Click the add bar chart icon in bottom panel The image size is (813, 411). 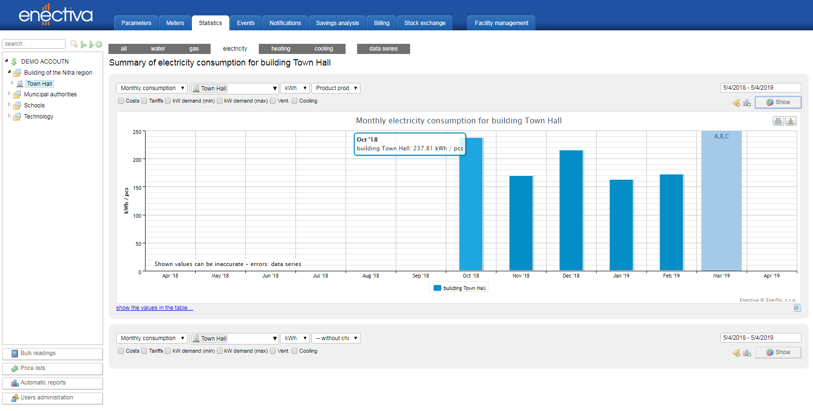(747, 353)
